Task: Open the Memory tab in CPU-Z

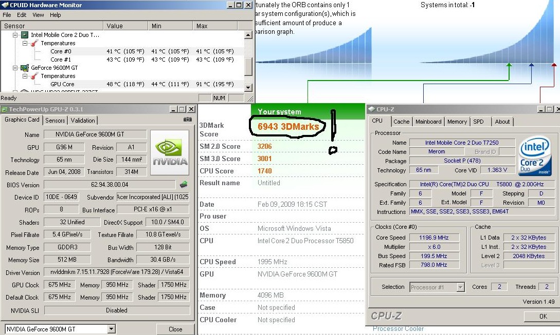Action: (x=457, y=122)
